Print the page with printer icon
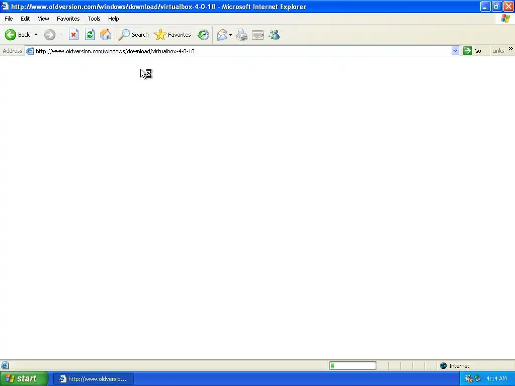Image resolution: width=515 pixels, height=386 pixels. tap(242, 35)
